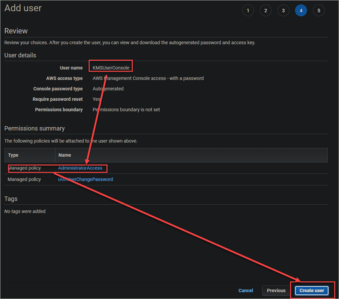Click the Permissions summary heading

coord(35,128)
